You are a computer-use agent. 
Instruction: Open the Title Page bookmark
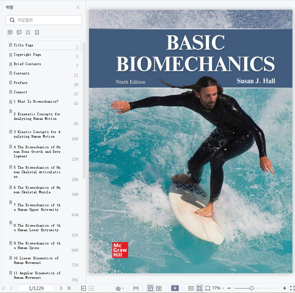click(x=45, y=45)
